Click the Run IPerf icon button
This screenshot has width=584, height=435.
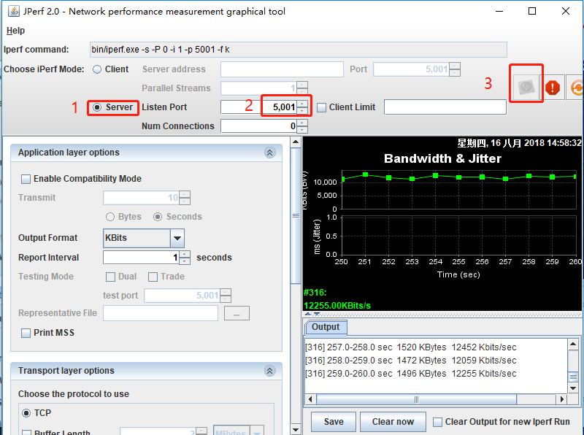(525, 87)
